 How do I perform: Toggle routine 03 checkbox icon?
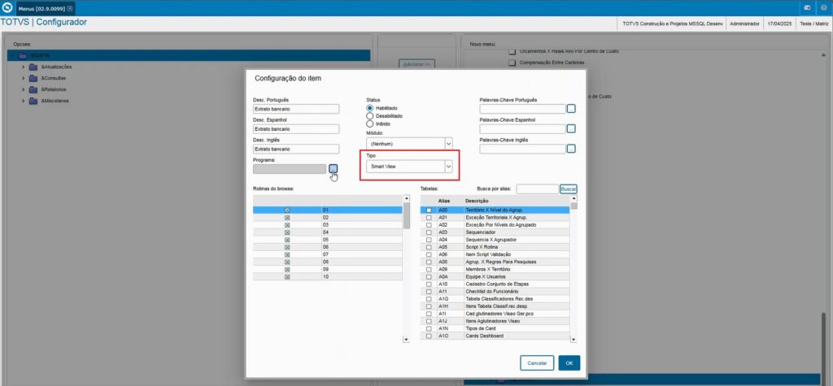click(x=287, y=225)
